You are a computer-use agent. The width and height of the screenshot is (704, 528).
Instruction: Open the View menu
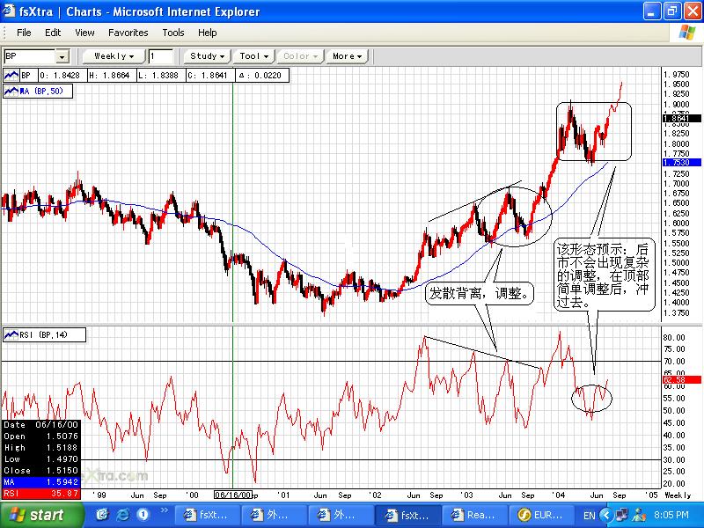[84, 33]
